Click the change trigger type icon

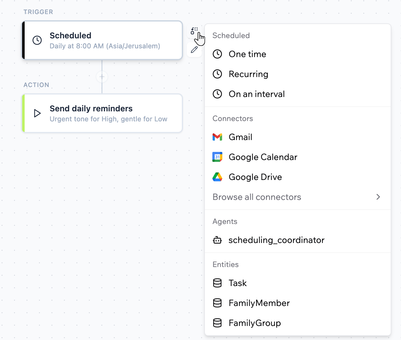coord(194,31)
